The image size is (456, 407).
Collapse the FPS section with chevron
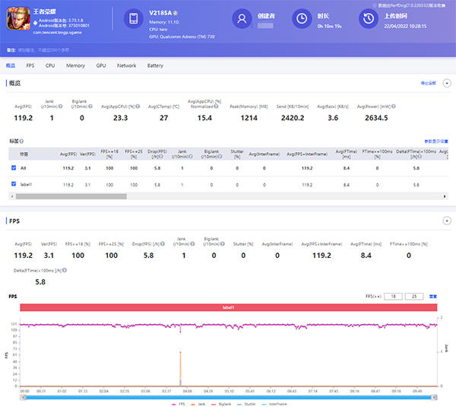coord(446,221)
